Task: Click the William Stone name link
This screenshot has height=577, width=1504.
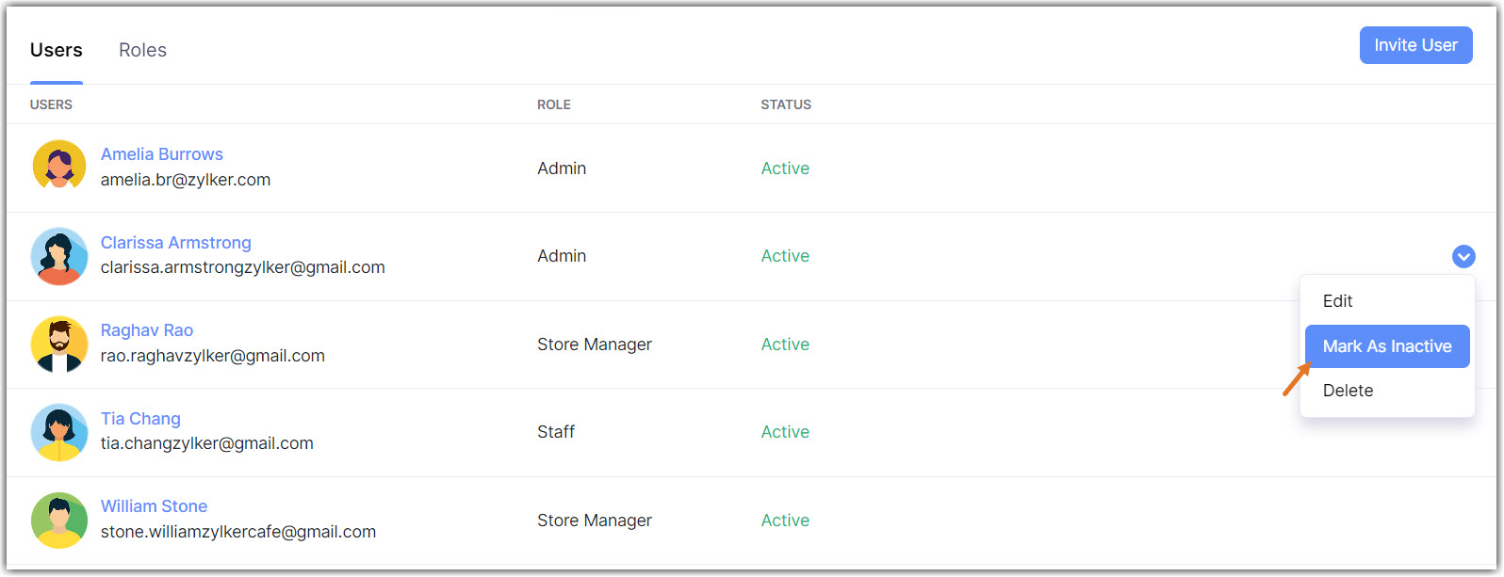Action: [154, 506]
